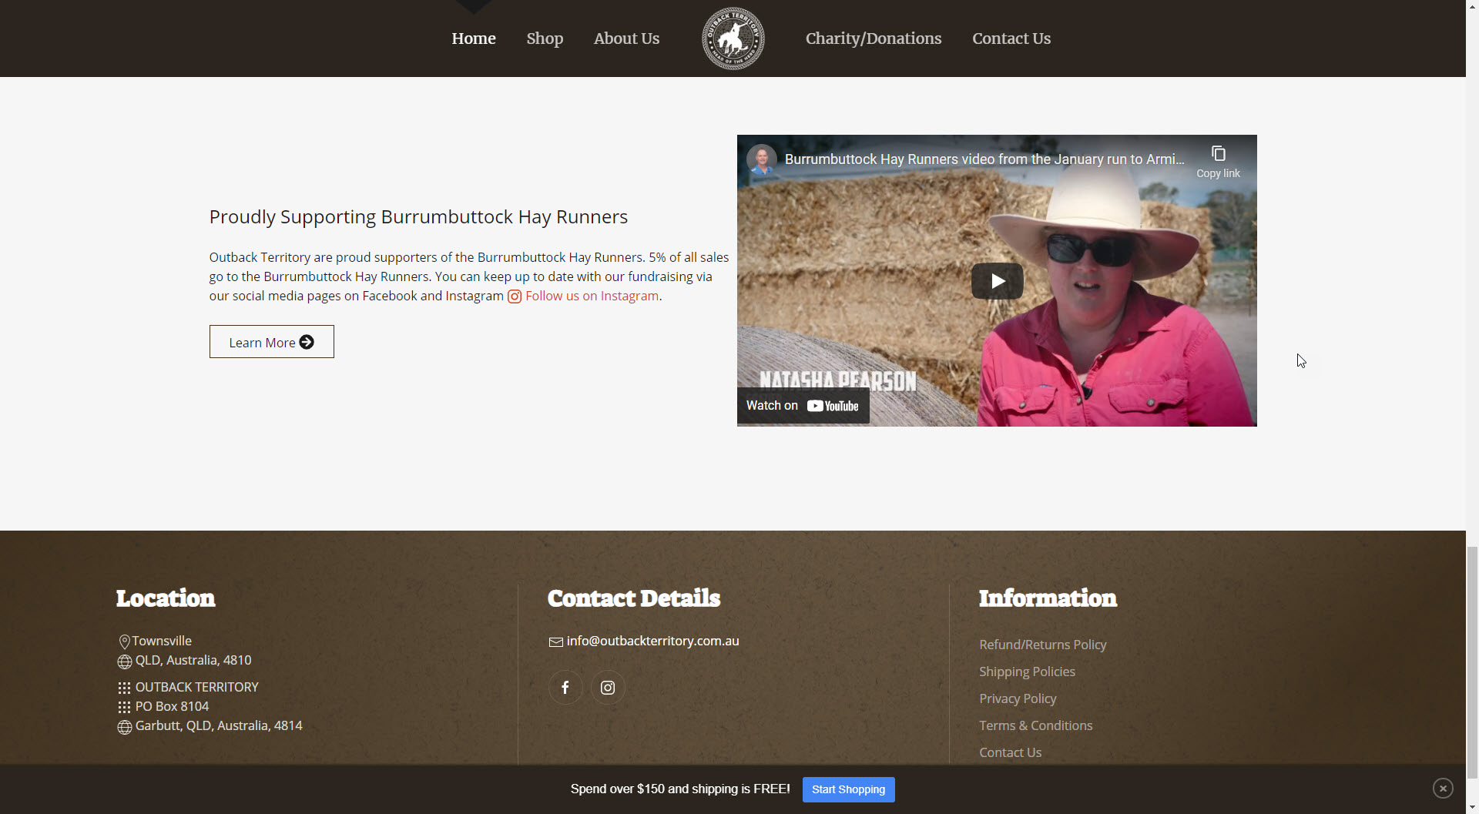Click grid icon beside OUTBACK TERRITORY
Screen dimensions: 1479x814
[124, 688]
